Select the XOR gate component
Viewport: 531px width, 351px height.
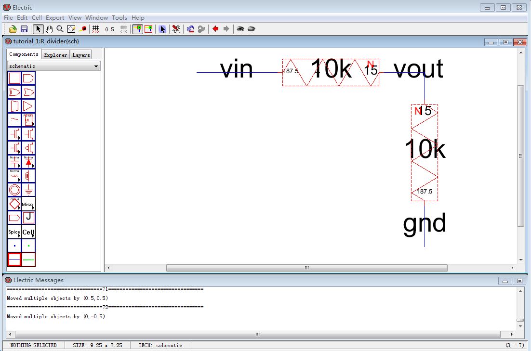tap(14, 92)
